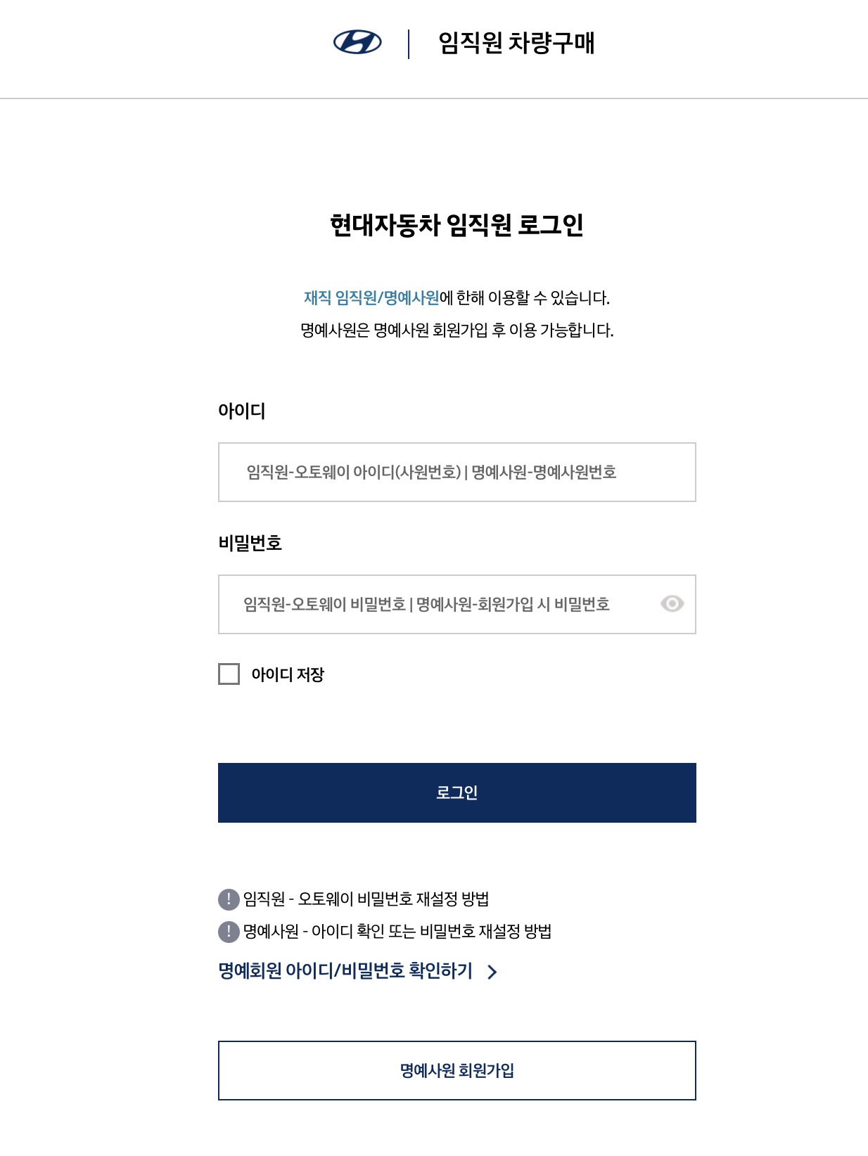This screenshot has height=1156, width=868.
Task: Open 명예사원 회원가입 signup
Action: coord(457,1071)
